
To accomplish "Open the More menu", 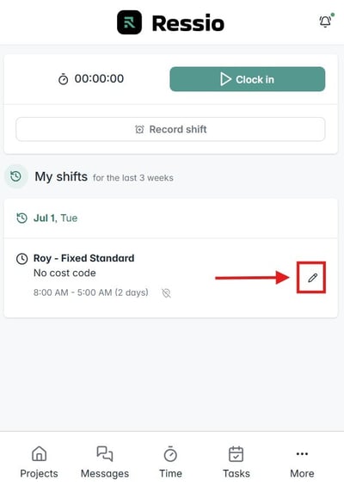I will (302, 462).
